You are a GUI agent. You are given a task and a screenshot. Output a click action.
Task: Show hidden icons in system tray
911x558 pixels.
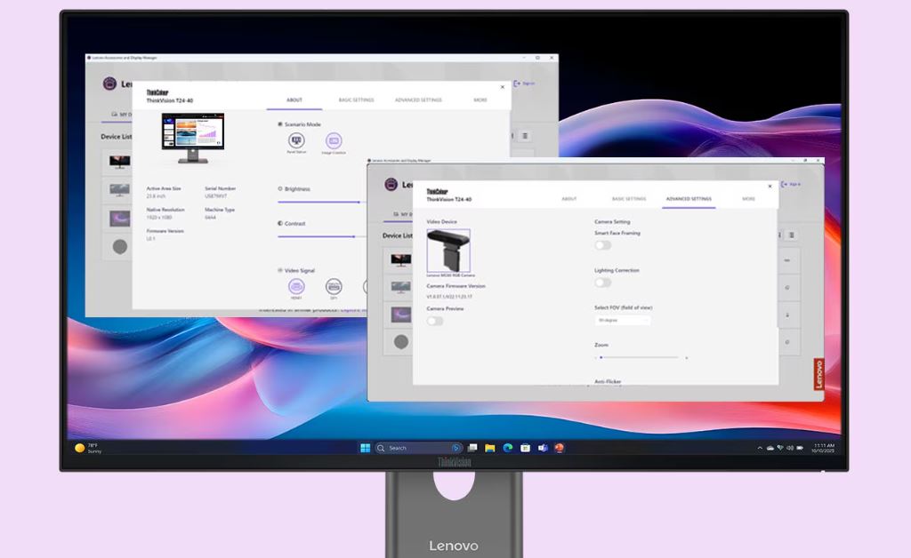(x=760, y=448)
